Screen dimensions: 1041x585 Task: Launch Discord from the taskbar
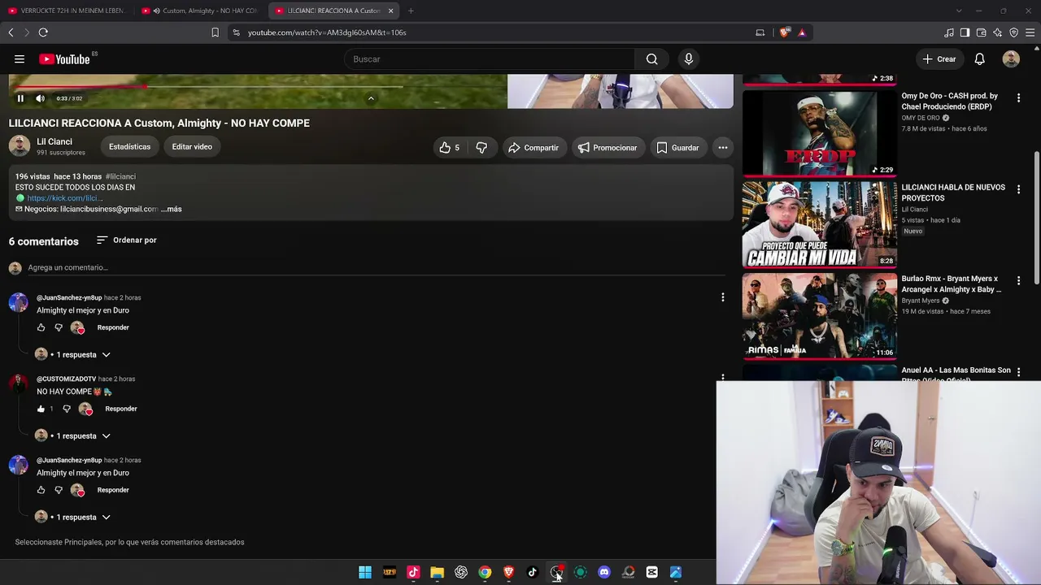[604, 572]
